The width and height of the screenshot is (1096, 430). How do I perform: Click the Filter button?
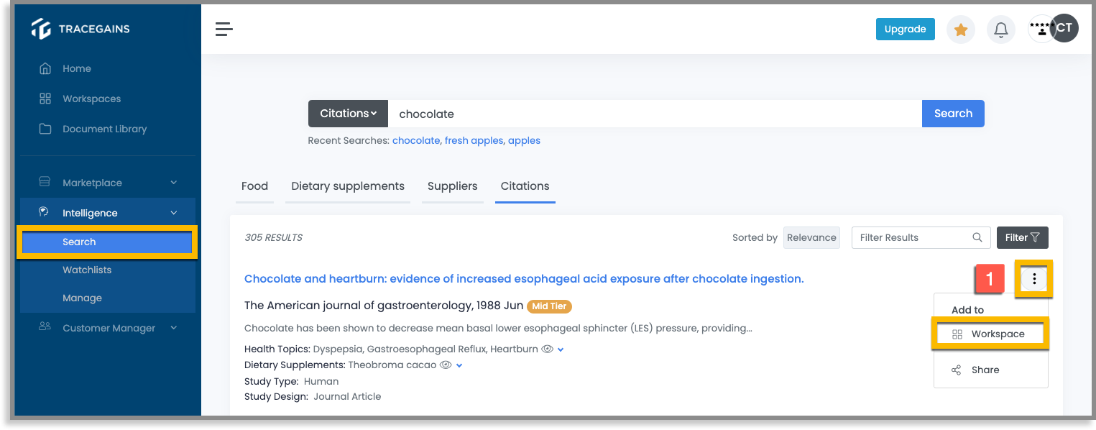[1022, 237]
